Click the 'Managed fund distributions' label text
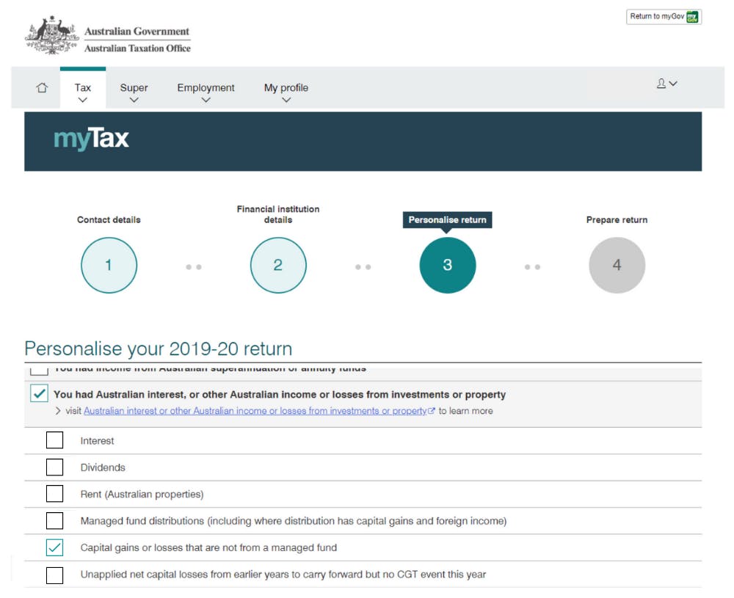 pos(294,521)
